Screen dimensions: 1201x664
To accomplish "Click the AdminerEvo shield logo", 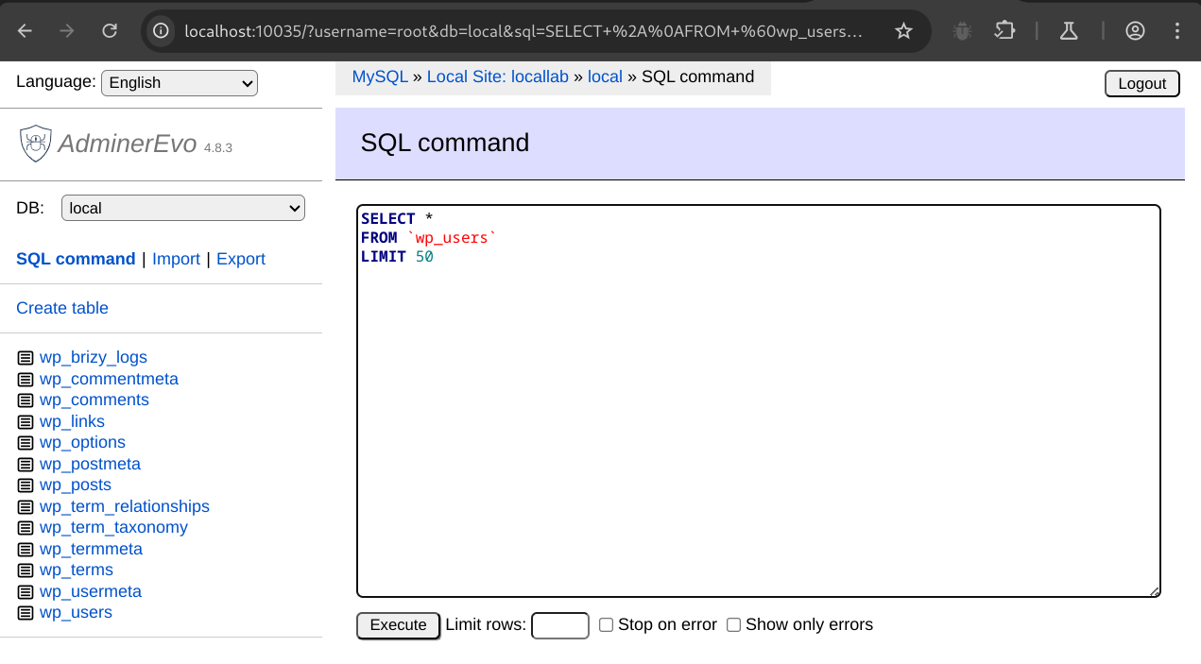I will (x=36, y=144).
